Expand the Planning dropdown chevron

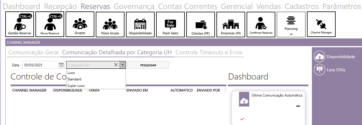coord(291,34)
